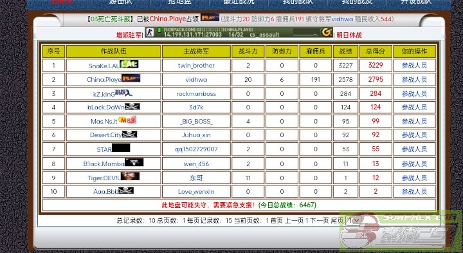The width and height of the screenshot is (463, 253).
Task: Click the B1ack.Mamba team logo
Action: tap(134, 162)
